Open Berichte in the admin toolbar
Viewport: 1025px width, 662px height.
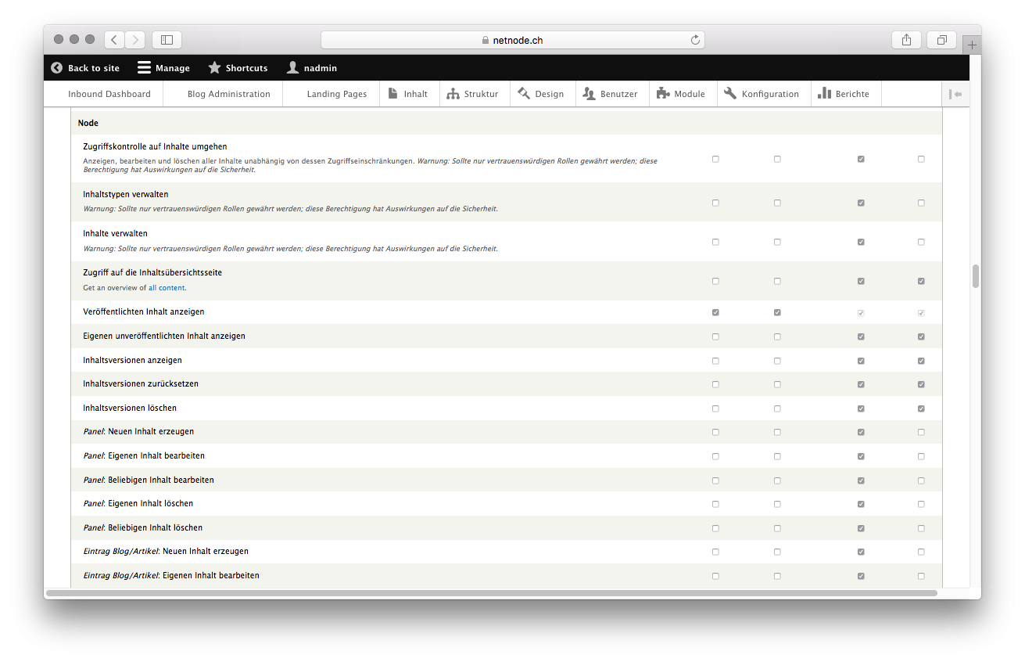(843, 94)
